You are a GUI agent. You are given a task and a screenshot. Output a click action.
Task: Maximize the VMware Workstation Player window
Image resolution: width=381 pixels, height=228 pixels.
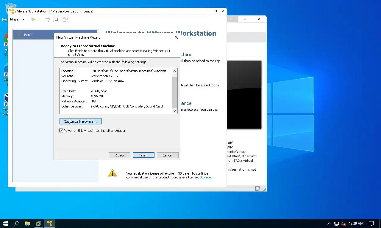click(x=216, y=11)
